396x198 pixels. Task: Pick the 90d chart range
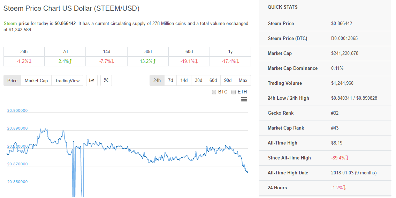click(228, 80)
